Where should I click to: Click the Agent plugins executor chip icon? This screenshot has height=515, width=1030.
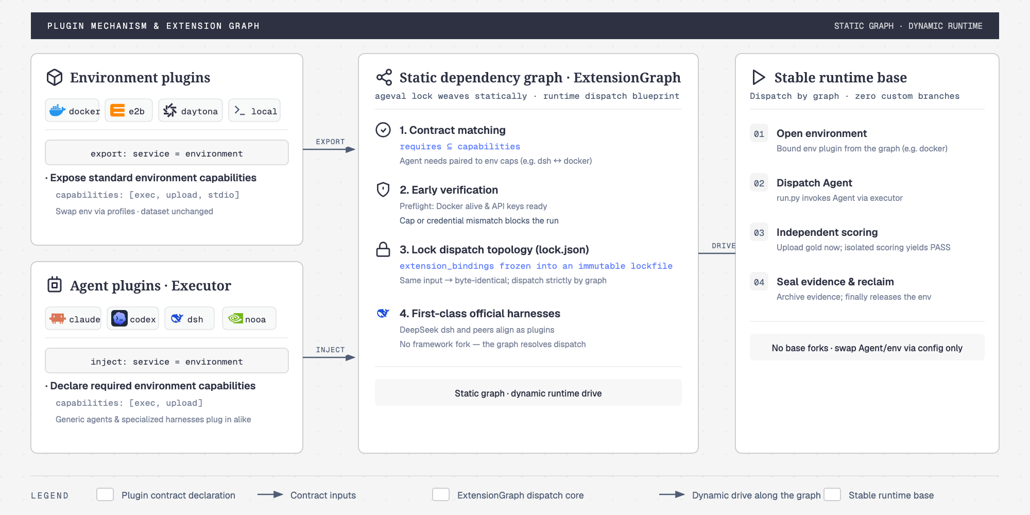coord(55,285)
